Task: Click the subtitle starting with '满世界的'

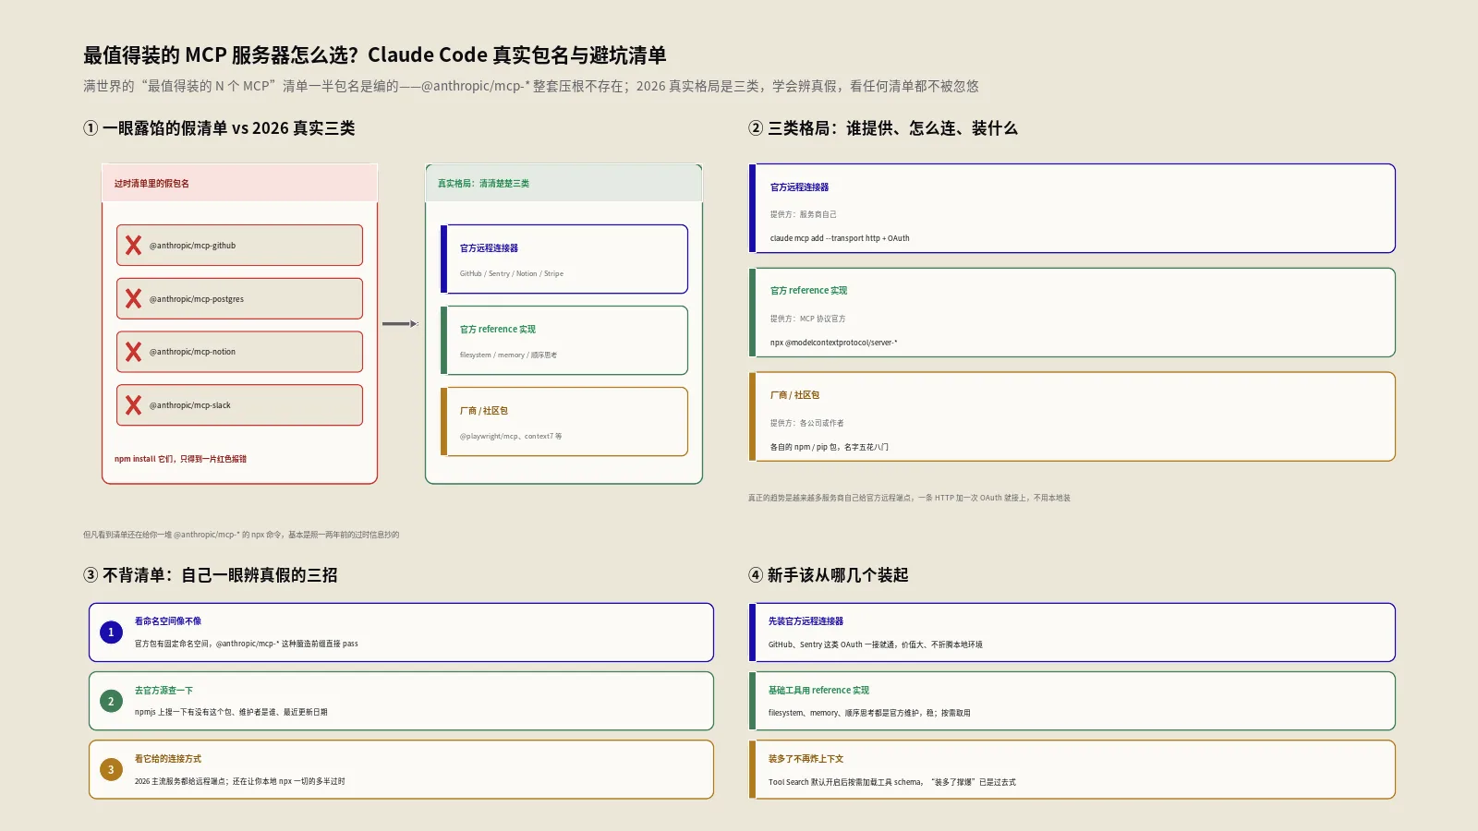Action: 531,86
